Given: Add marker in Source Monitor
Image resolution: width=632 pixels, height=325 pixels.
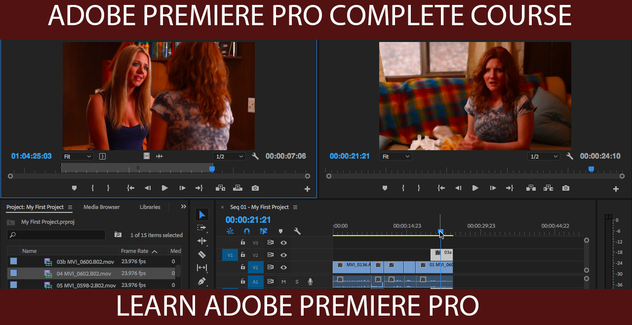Looking at the screenshot, I should point(75,188).
